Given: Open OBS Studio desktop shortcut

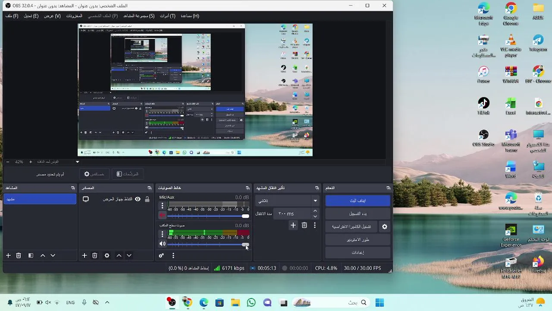Looking at the screenshot, I should pyautogui.click(x=483, y=138).
